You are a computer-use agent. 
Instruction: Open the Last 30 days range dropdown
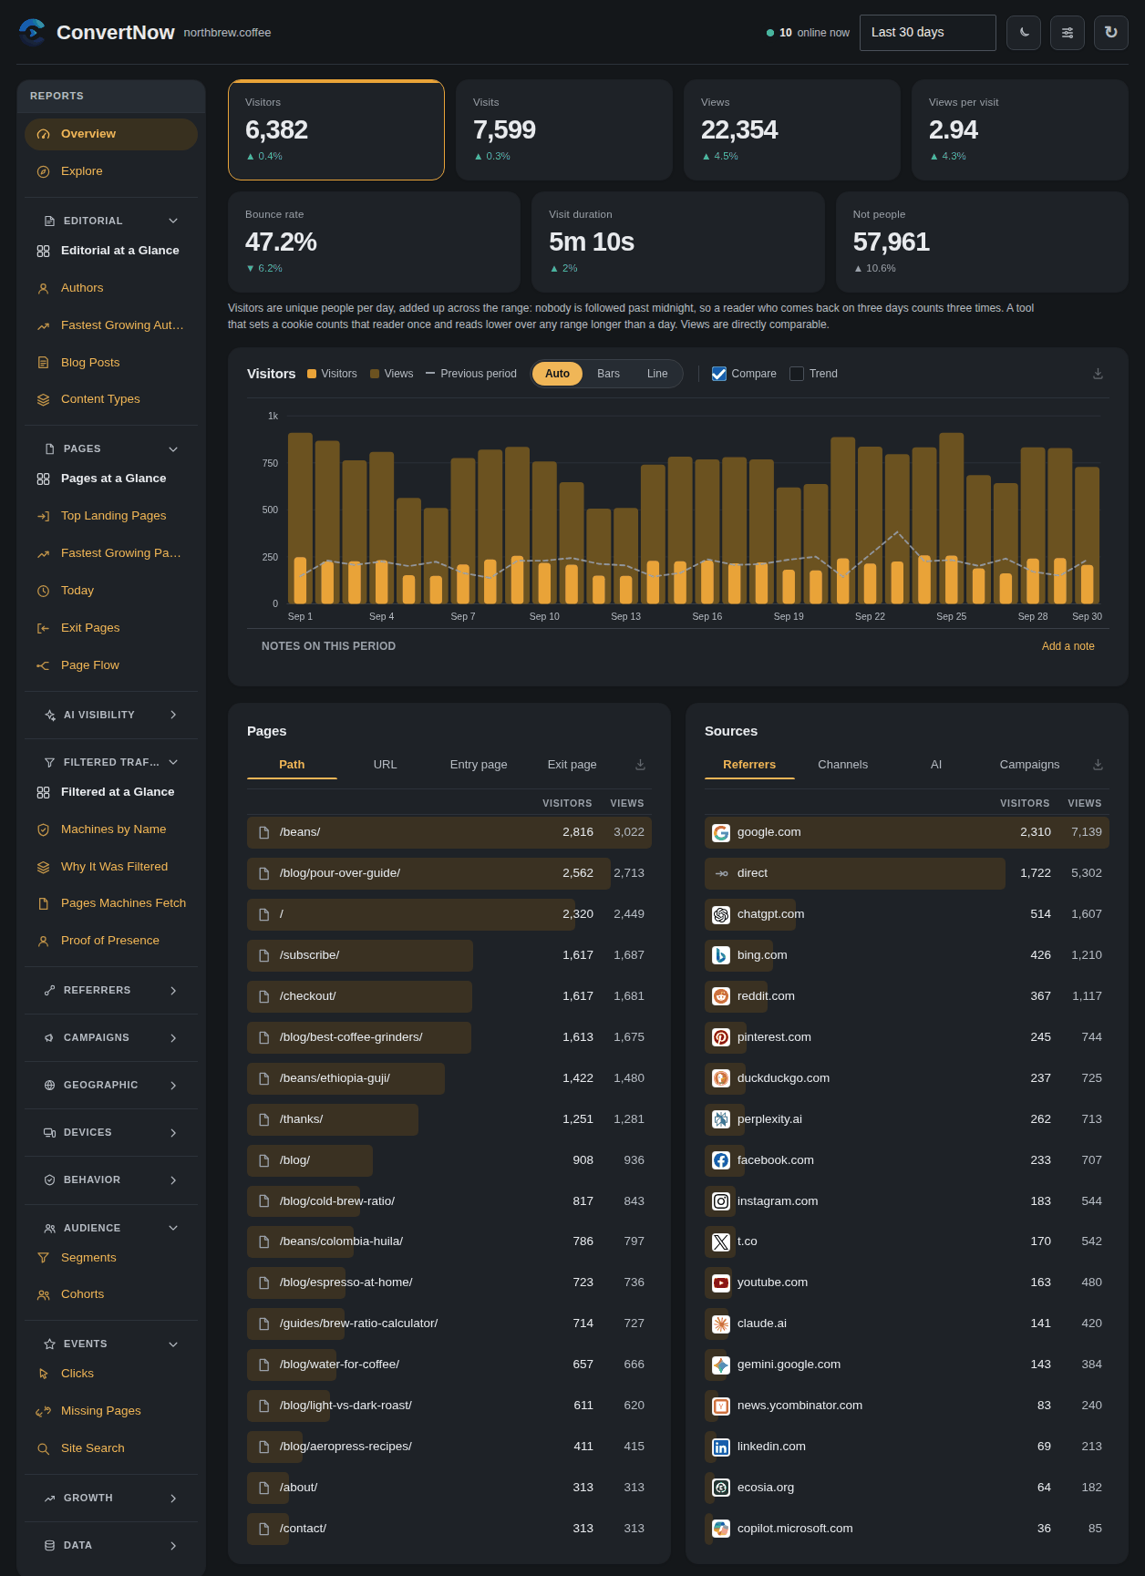[928, 33]
